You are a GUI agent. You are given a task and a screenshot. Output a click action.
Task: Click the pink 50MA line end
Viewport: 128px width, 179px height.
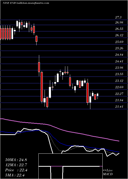(x=119, y=141)
